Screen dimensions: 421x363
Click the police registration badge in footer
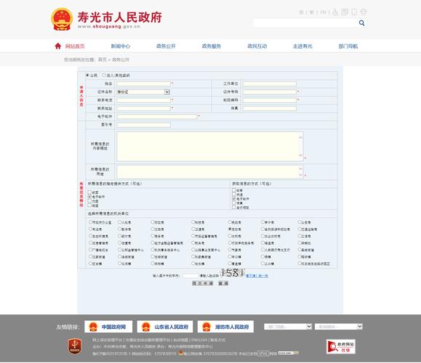click(181, 353)
